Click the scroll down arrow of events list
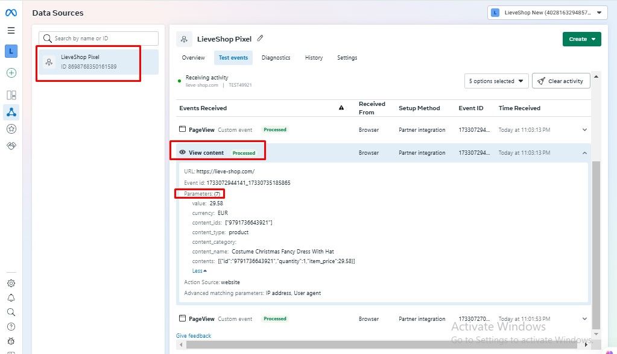The height and width of the screenshot is (354, 617). (x=596, y=334)
